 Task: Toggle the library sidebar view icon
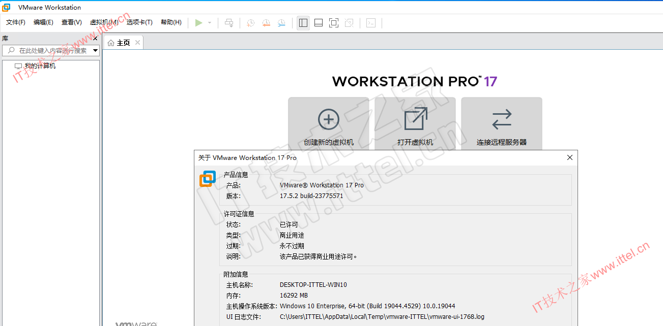point(303,22)
